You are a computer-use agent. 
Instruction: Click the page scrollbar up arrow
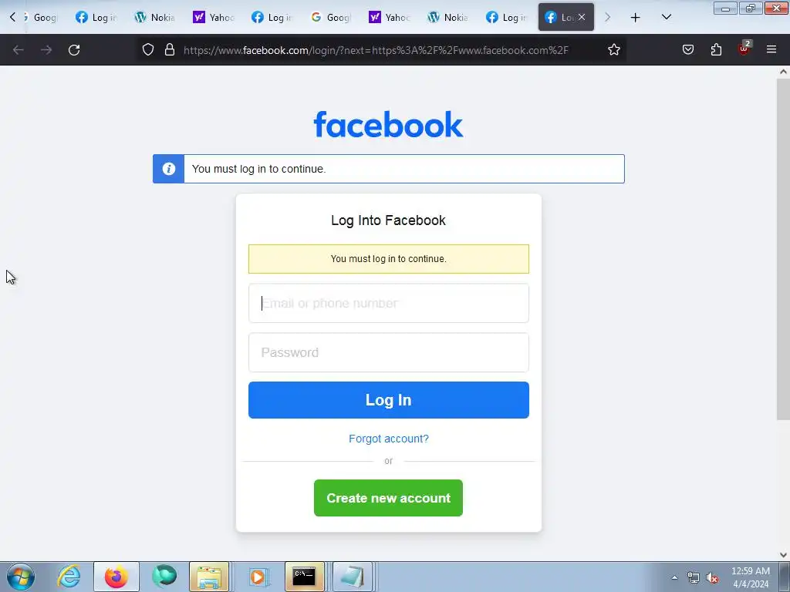coord(783,72)
